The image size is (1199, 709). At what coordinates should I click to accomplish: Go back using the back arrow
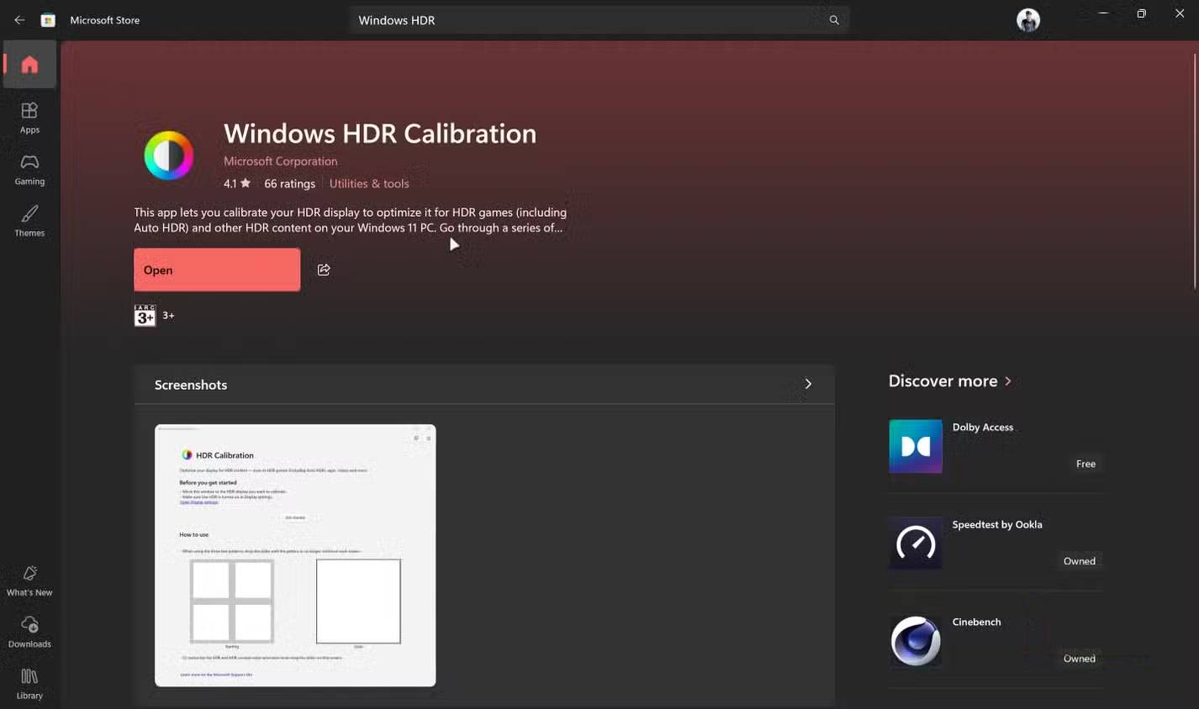pos(19,20)
